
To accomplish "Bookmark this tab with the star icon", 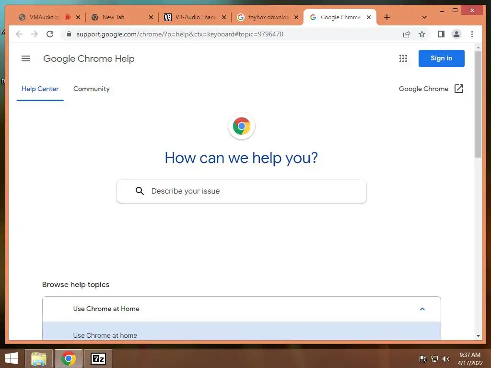I will click(x=422, y=34).
